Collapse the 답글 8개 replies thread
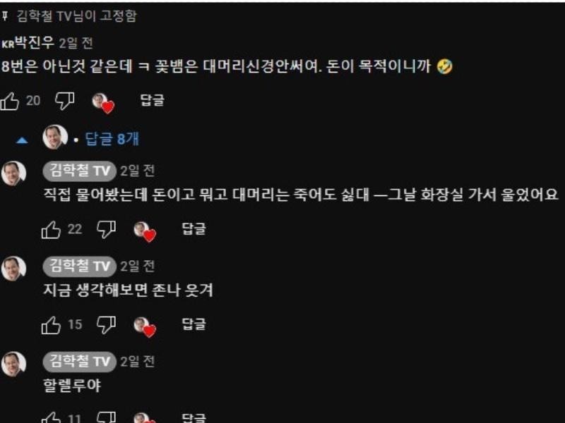Image resolution: width=565 pixels, height=423 pixels. click(112, 139)
